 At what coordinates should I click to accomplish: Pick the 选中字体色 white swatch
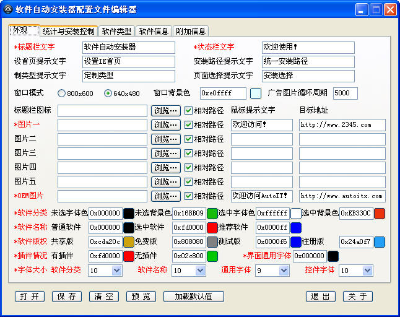pyautogui.click(x=296, y=214)
